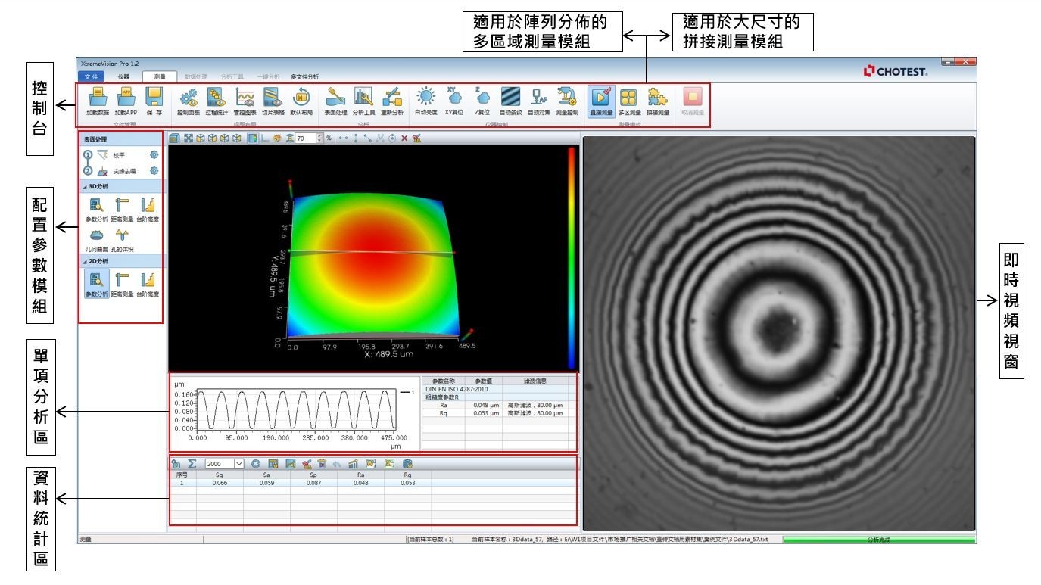Click the zoom percentage field showing 70
Screen dimensions: 1041x585
tap(305, 138)
